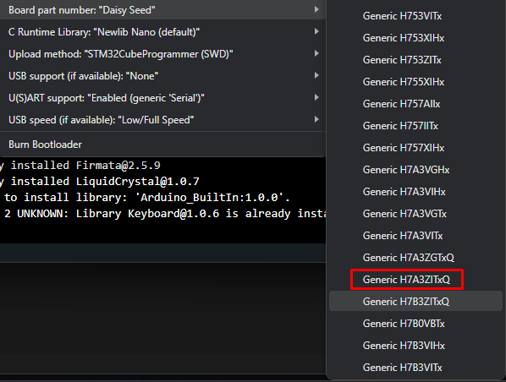Expand C Runtime Library submenu arrow

[316, 31]
